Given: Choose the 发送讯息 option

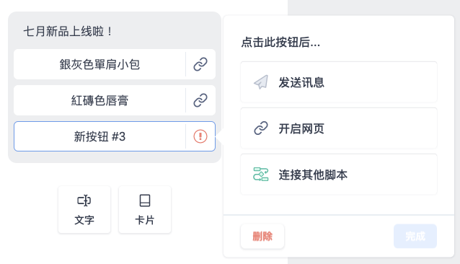Looking at the screenshot, I should point(339,82).
